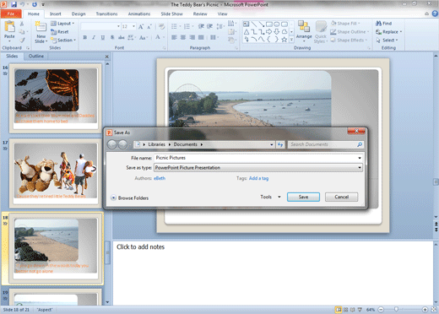439x314 pixels.
Task: Switch to Slide Sorter view in status bar
Action: [345, 310]
